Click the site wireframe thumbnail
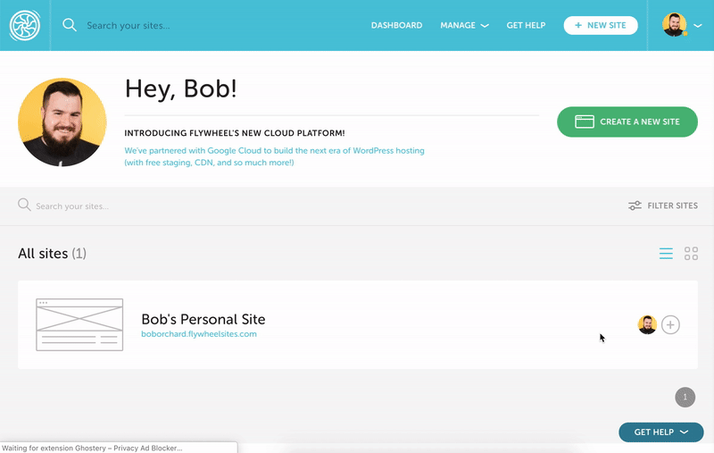The image size is (714, 453). click(79, 324)
